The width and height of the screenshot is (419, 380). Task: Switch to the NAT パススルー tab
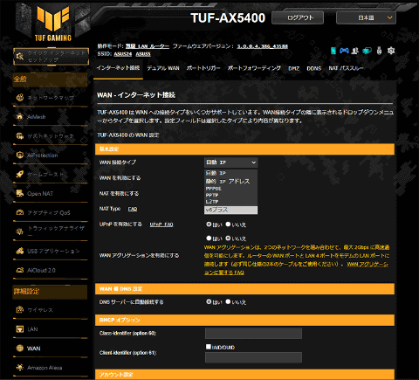(x=346, y=68)
